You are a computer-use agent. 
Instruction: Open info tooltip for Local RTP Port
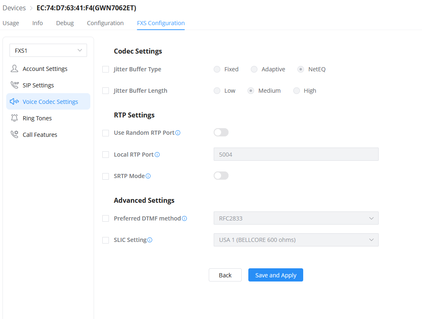click(x=158, y=155)
